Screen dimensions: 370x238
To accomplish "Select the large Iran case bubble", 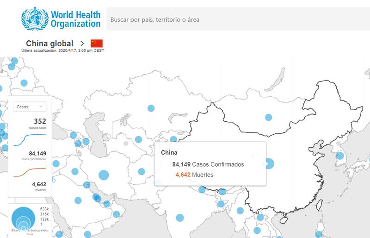I will pyautogui.click(x=104, y=175).
